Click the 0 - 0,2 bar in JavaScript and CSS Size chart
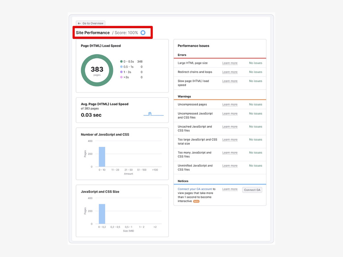Screen dimensions: 343x257 pos(102,214)
